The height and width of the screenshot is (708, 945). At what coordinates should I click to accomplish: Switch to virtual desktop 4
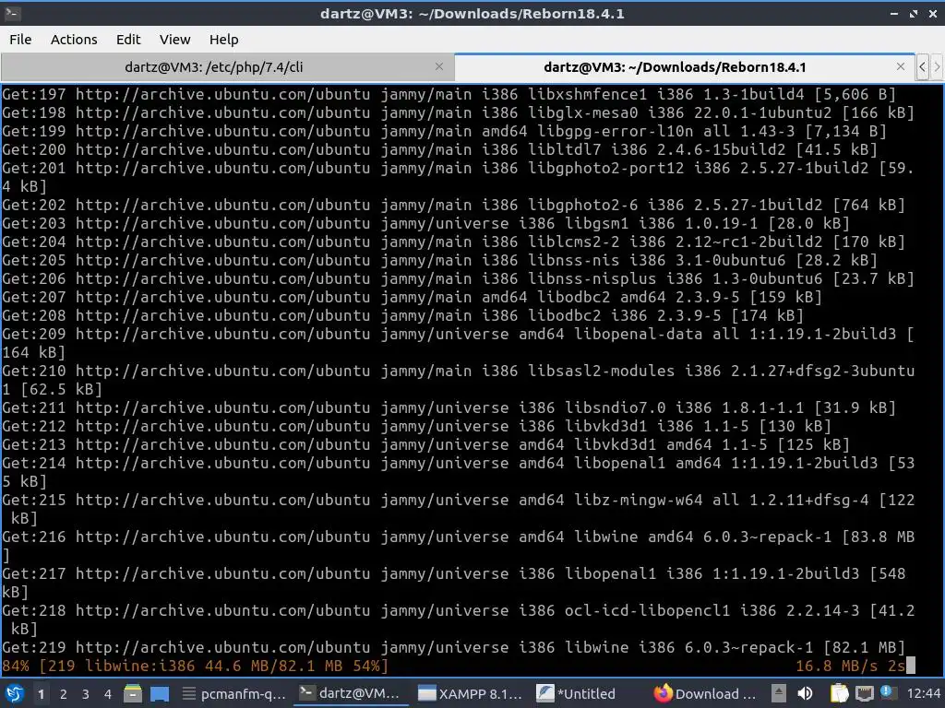pyautogui.click(x=108, y=694)
